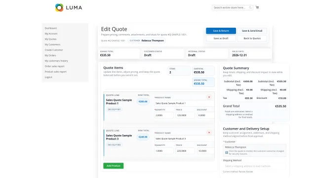The width and height of the screenshot is (316, 178).
Task: Click the Items count 2 card
Action: point(179,71)
